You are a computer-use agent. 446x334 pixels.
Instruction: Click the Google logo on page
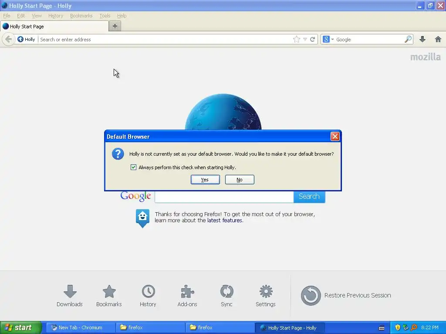[136, 196]
